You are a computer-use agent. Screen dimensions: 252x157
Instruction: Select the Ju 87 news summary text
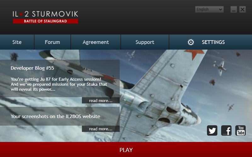(59, 84)
